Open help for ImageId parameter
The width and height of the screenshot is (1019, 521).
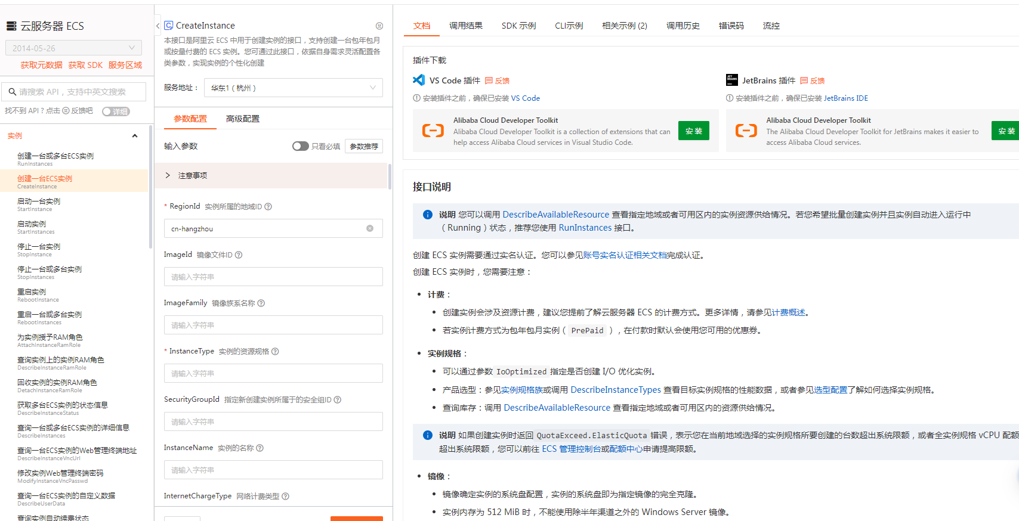239,255
